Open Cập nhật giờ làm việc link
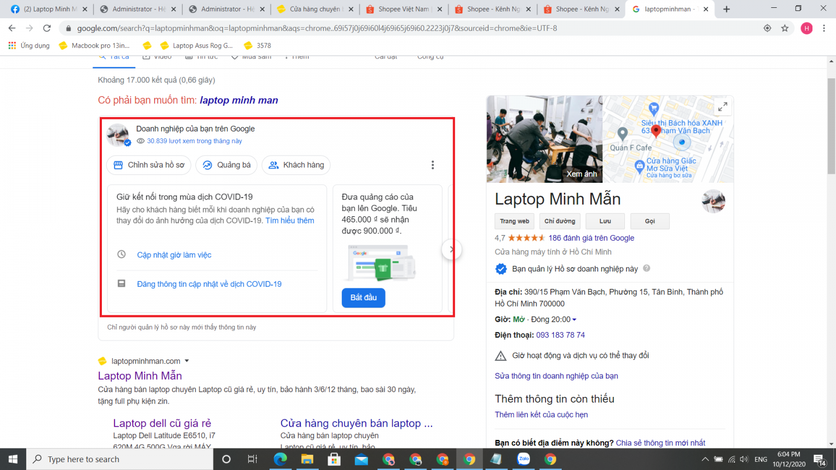836x470 pixels. pyautogui.click(x=174, y=255)
